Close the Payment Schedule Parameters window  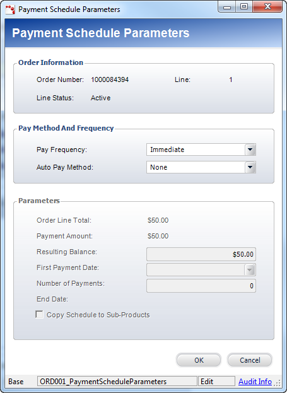(267, 7)
